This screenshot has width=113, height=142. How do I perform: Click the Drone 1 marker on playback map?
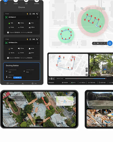pos(59,59)
